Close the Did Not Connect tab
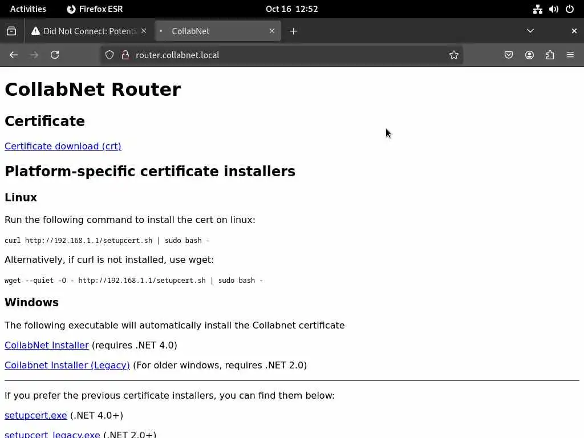Viewport: 584px width, 438px height. click(x=144, y=31)
